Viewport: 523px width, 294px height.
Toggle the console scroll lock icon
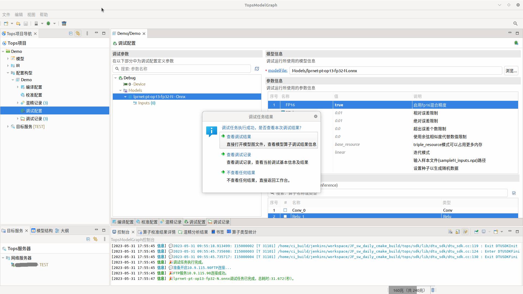[458, 232]
